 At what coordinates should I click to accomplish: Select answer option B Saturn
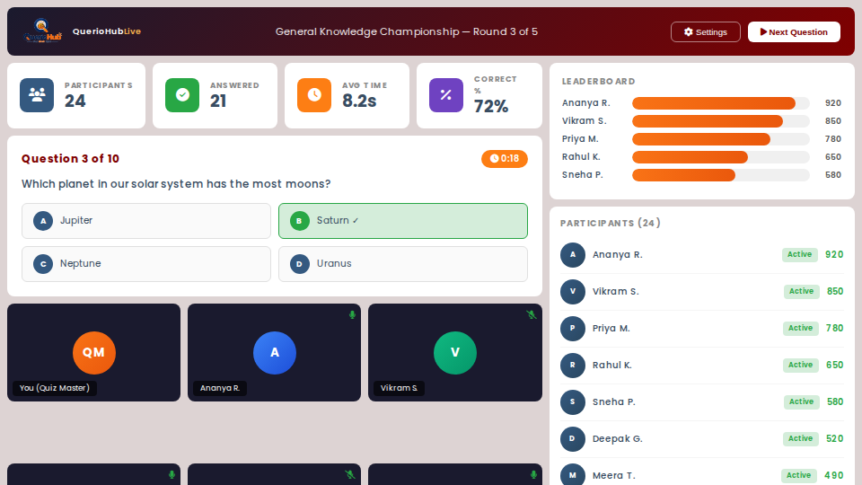tap(403, 221)
